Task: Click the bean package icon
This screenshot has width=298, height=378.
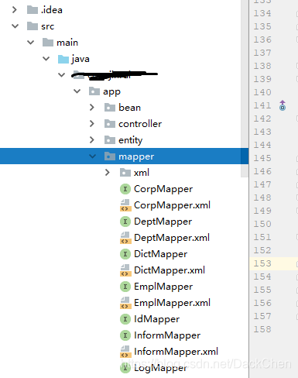Action: click(x=110, y=108)
